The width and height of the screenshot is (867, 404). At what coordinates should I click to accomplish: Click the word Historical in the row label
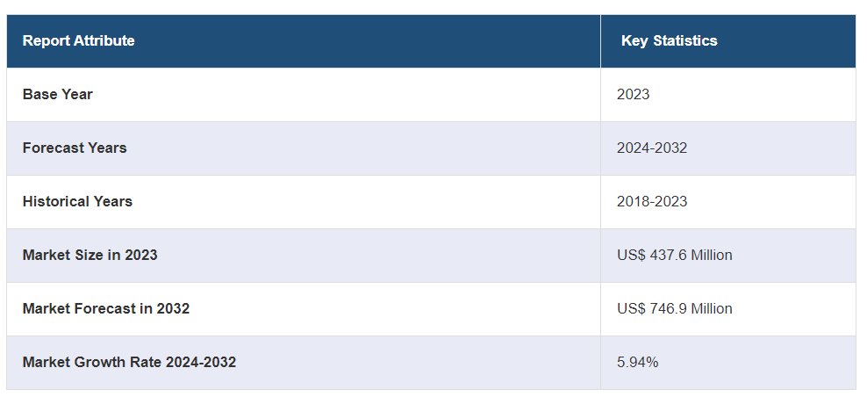coord(57,201)
